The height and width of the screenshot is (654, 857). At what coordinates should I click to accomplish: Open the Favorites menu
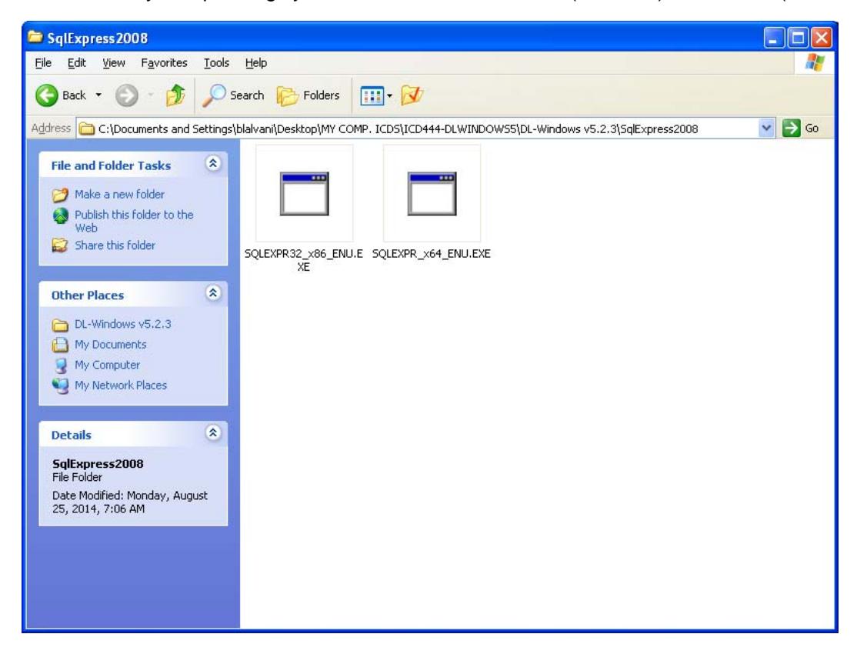164,63
